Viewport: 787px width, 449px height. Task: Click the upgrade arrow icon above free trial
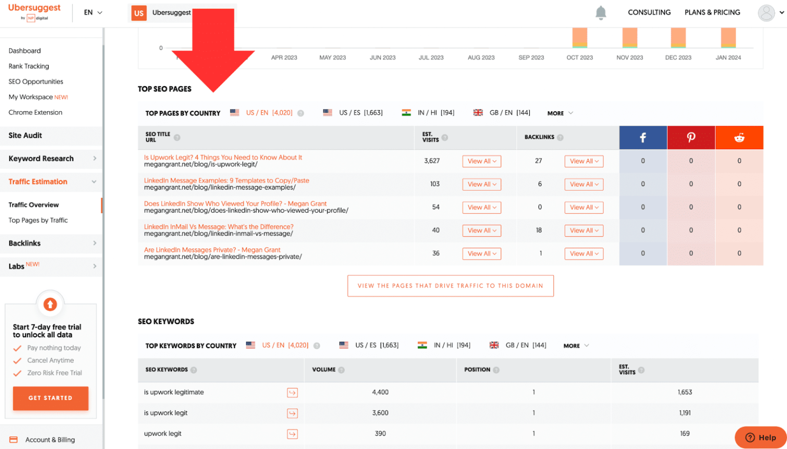coord(50,304)
